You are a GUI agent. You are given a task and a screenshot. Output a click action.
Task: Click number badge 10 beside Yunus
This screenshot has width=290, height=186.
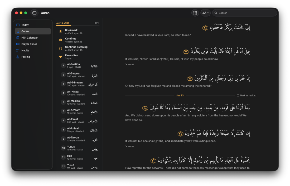click(x=63, y=148)
